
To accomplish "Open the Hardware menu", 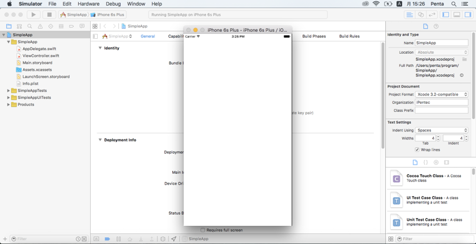I will tap(88, 4).
